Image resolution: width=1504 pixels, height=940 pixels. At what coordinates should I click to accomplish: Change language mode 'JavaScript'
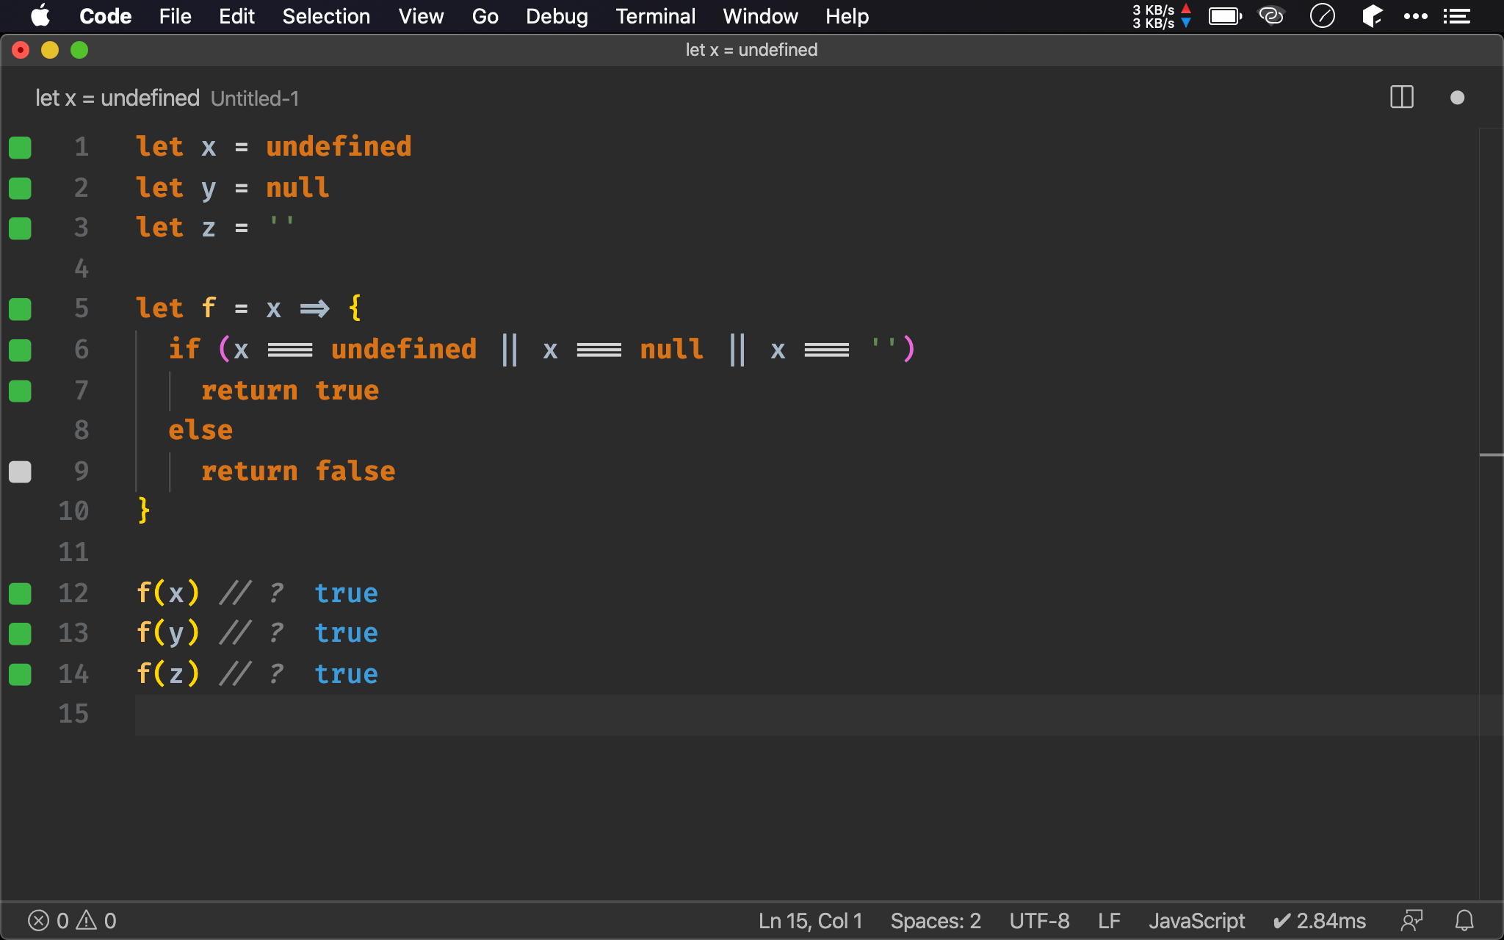point(1196,921)
